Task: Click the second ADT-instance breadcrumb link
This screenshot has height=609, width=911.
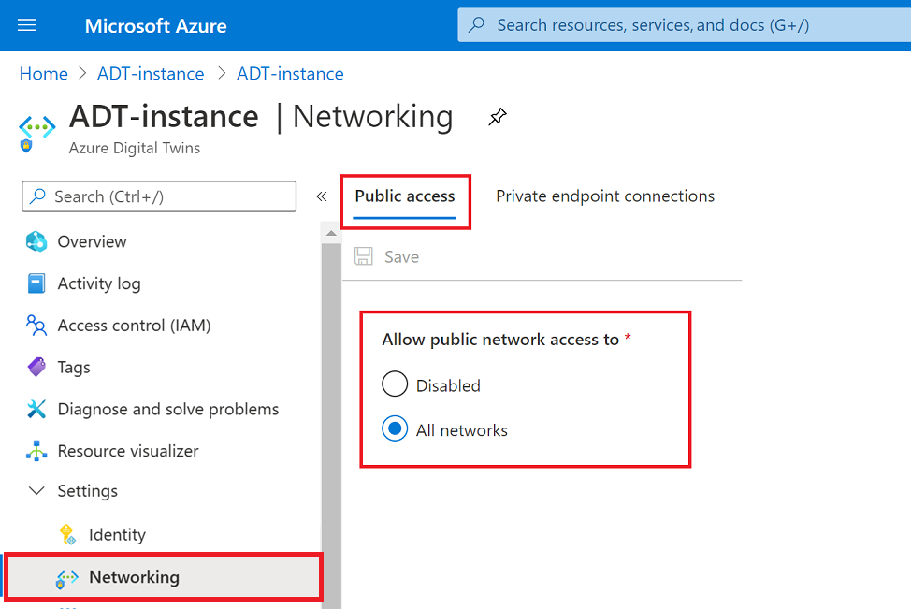Action: coord(290,74)
